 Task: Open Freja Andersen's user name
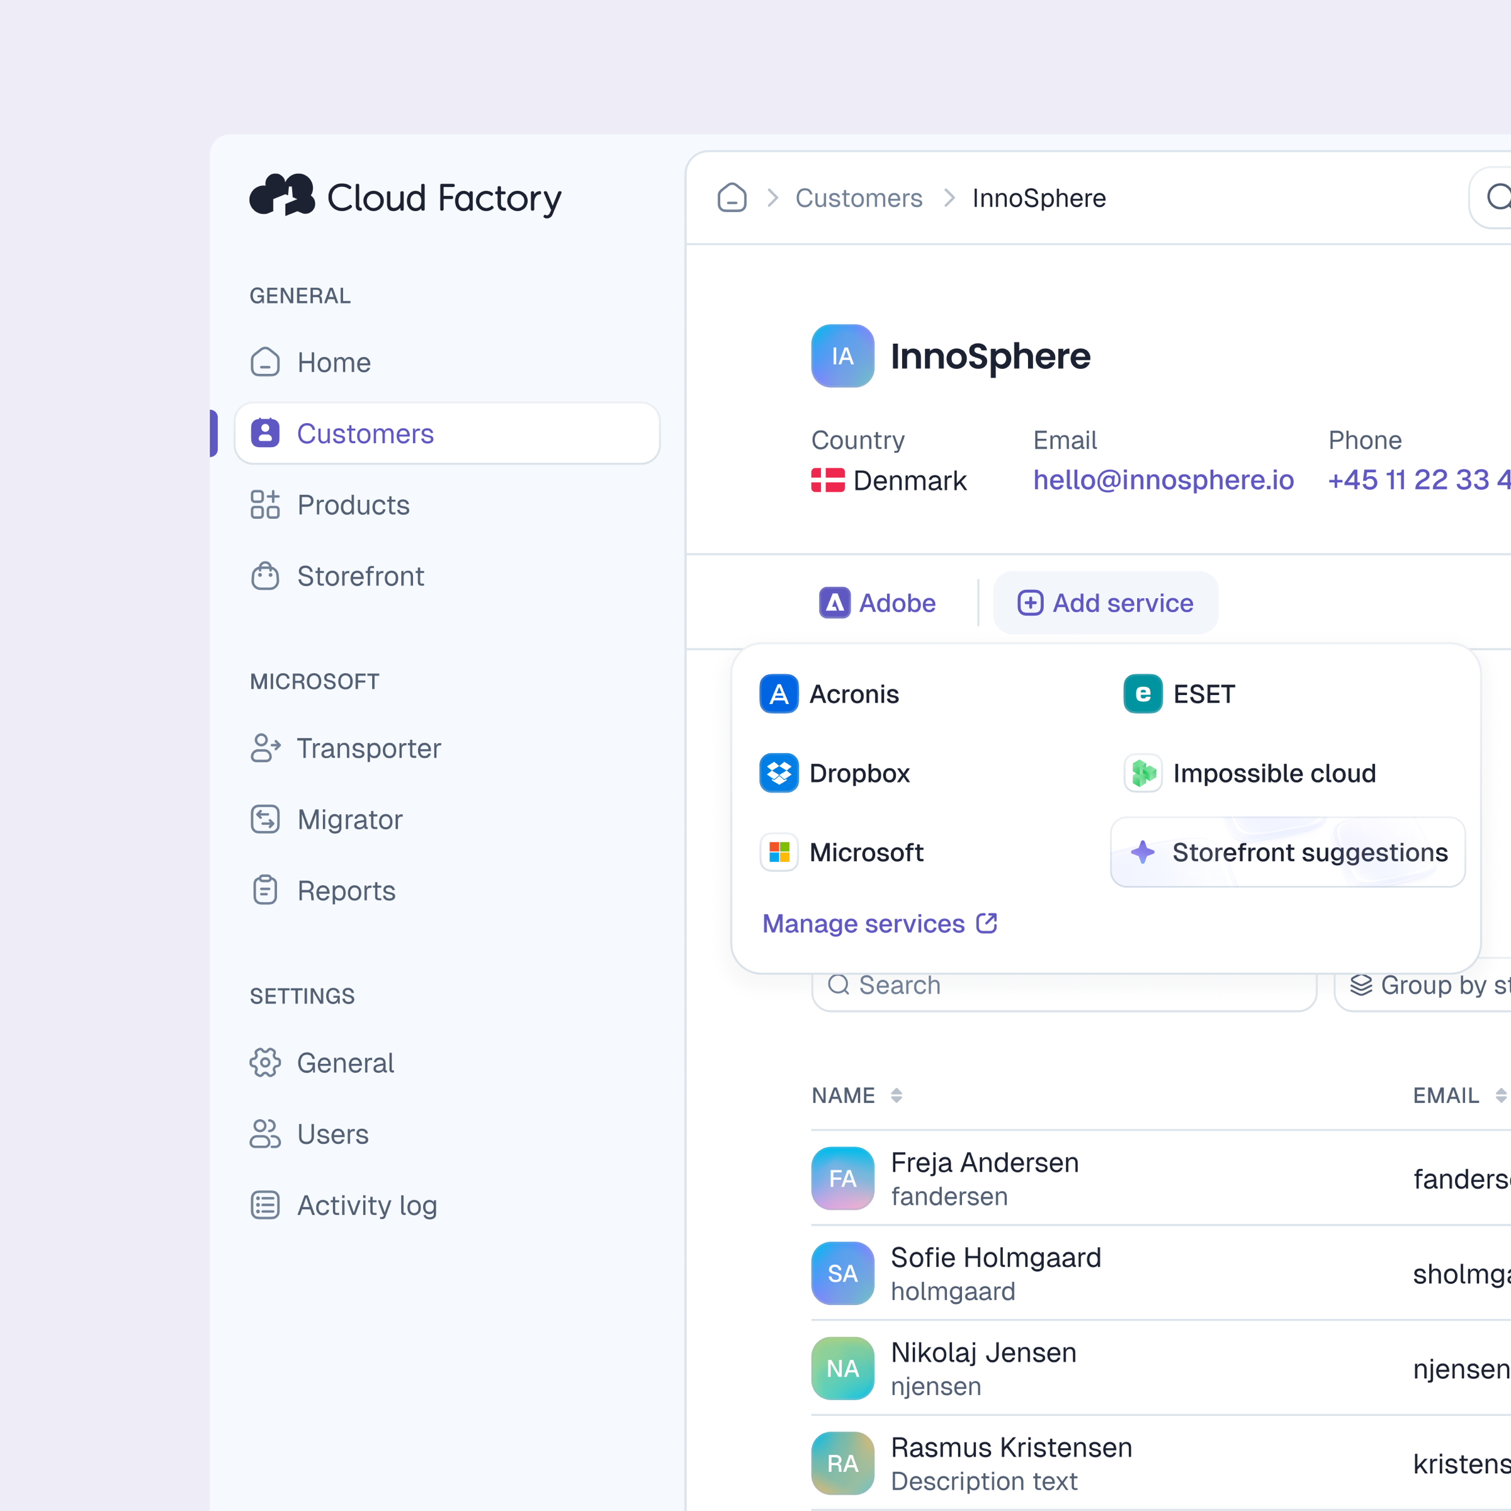pos(985,1162)
